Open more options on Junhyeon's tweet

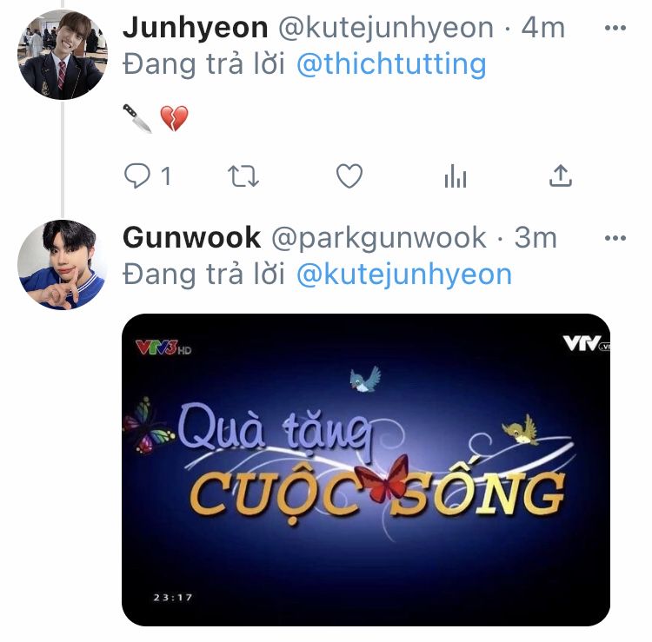[615, 28]
